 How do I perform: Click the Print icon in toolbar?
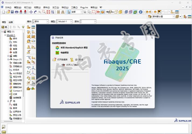16,12
